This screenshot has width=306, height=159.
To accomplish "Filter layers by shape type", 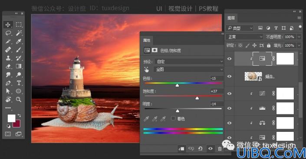I will 283,28.
